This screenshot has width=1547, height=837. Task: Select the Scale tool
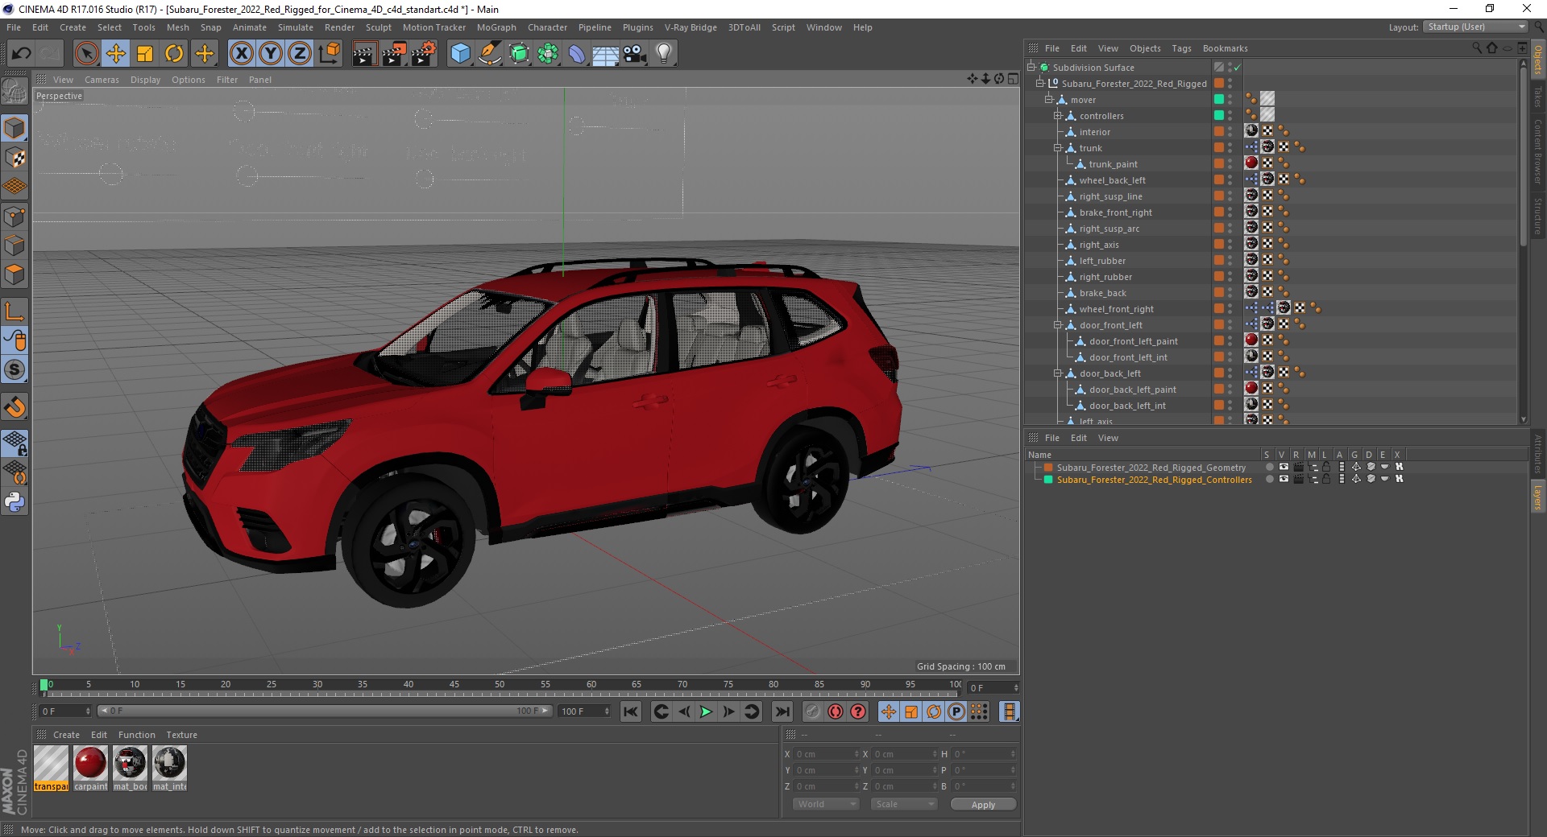click(145, 54)
